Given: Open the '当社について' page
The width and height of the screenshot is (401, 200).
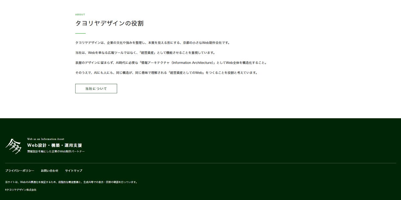Looking at the screenshot, I should [96, 88].
